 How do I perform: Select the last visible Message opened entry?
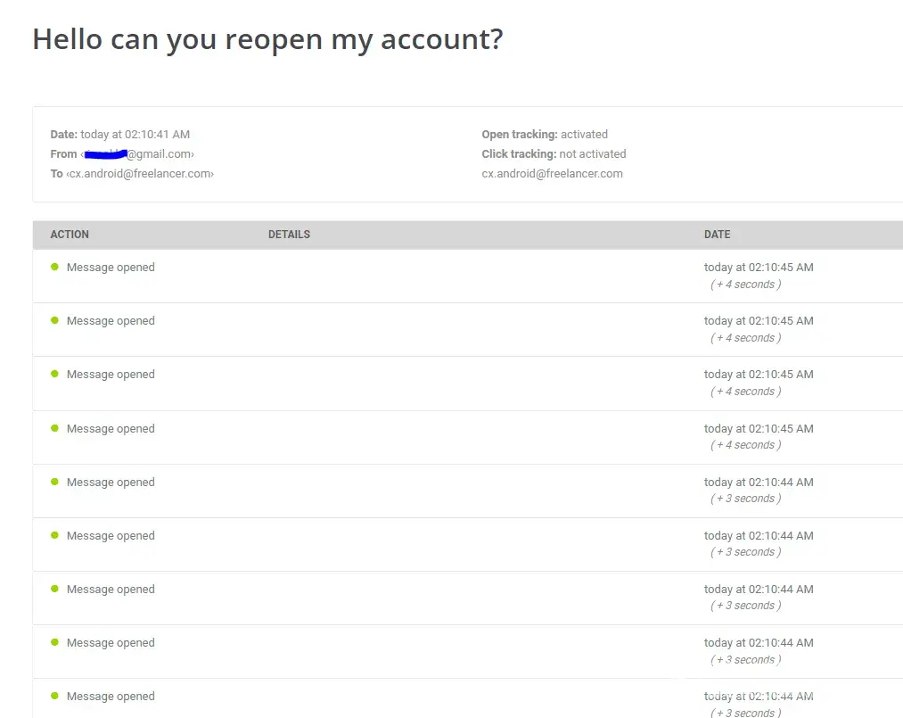pyautogui.click(x=111, y=697)
